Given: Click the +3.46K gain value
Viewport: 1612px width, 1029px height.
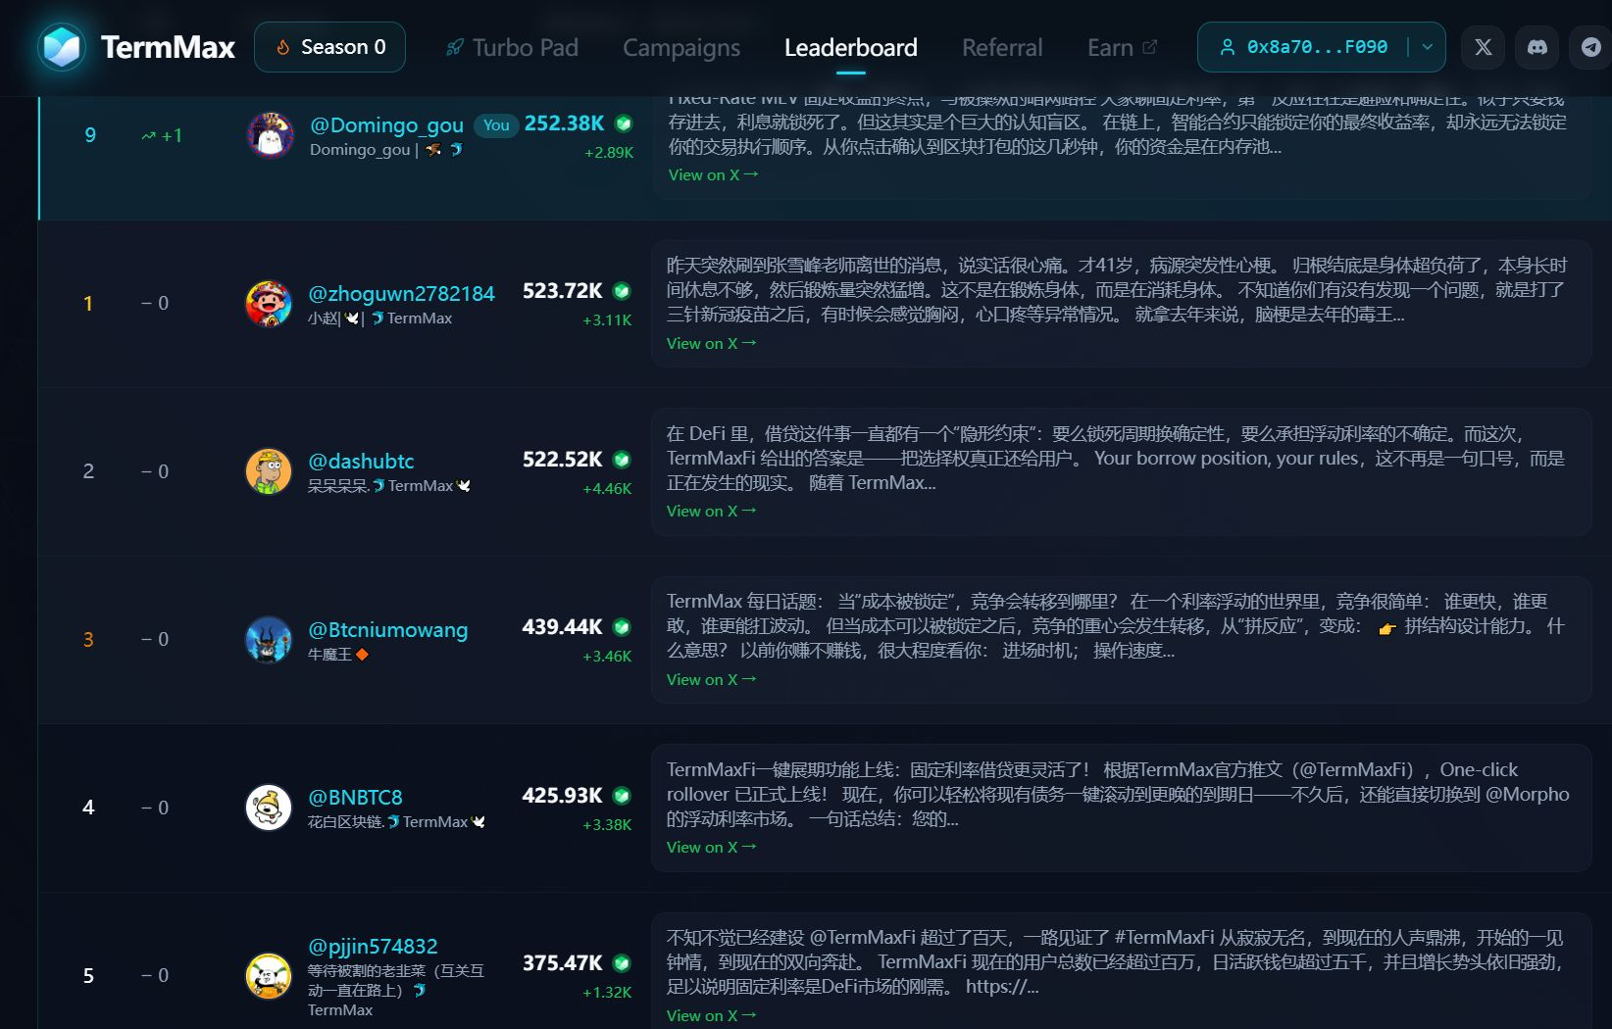Looking at the screenshot, I should [x=607, y=656].
